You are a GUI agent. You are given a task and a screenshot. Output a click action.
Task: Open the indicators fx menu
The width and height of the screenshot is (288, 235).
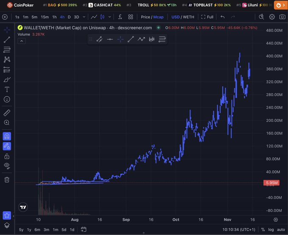[120, 17]
